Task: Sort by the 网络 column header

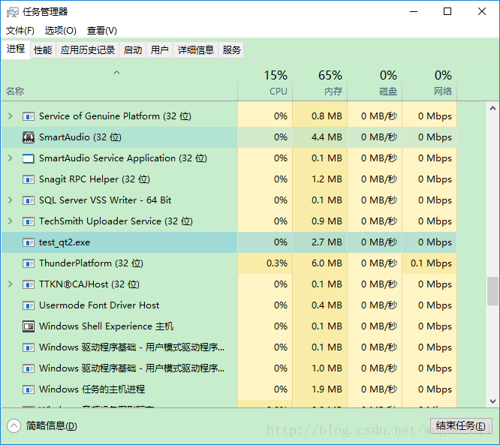Action: 429,85
